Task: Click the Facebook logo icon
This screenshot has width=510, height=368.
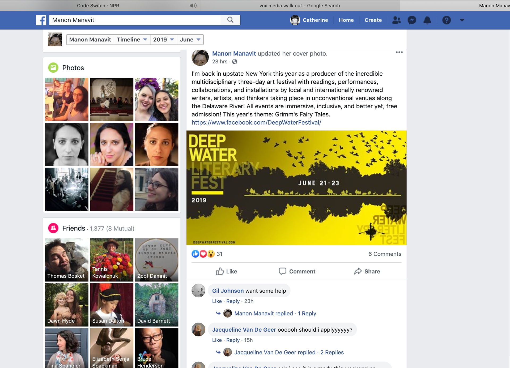Action: click(x=41, y=20)
